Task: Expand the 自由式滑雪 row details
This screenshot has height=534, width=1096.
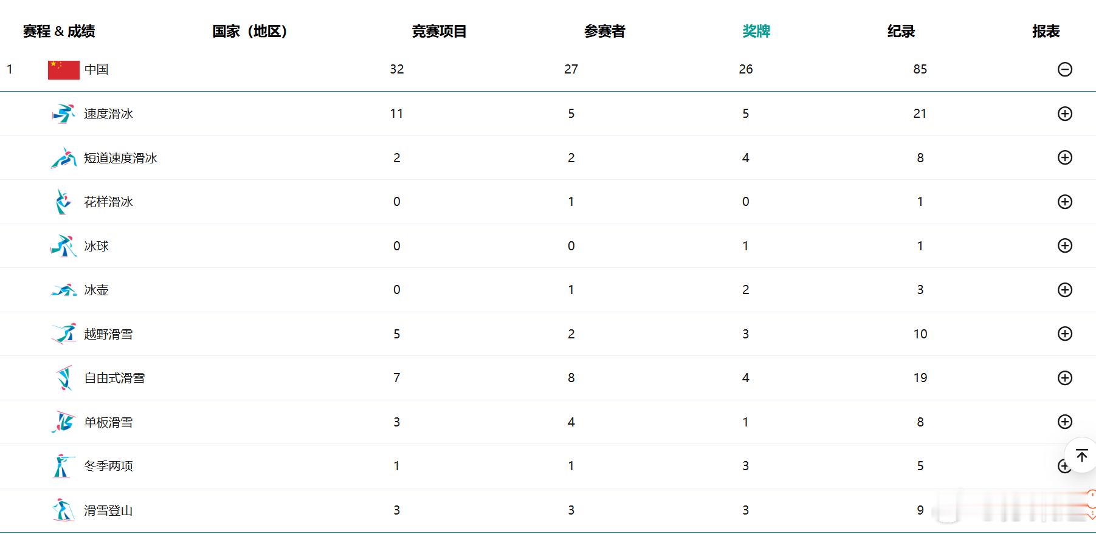Action: click(x=1065, y=378)
